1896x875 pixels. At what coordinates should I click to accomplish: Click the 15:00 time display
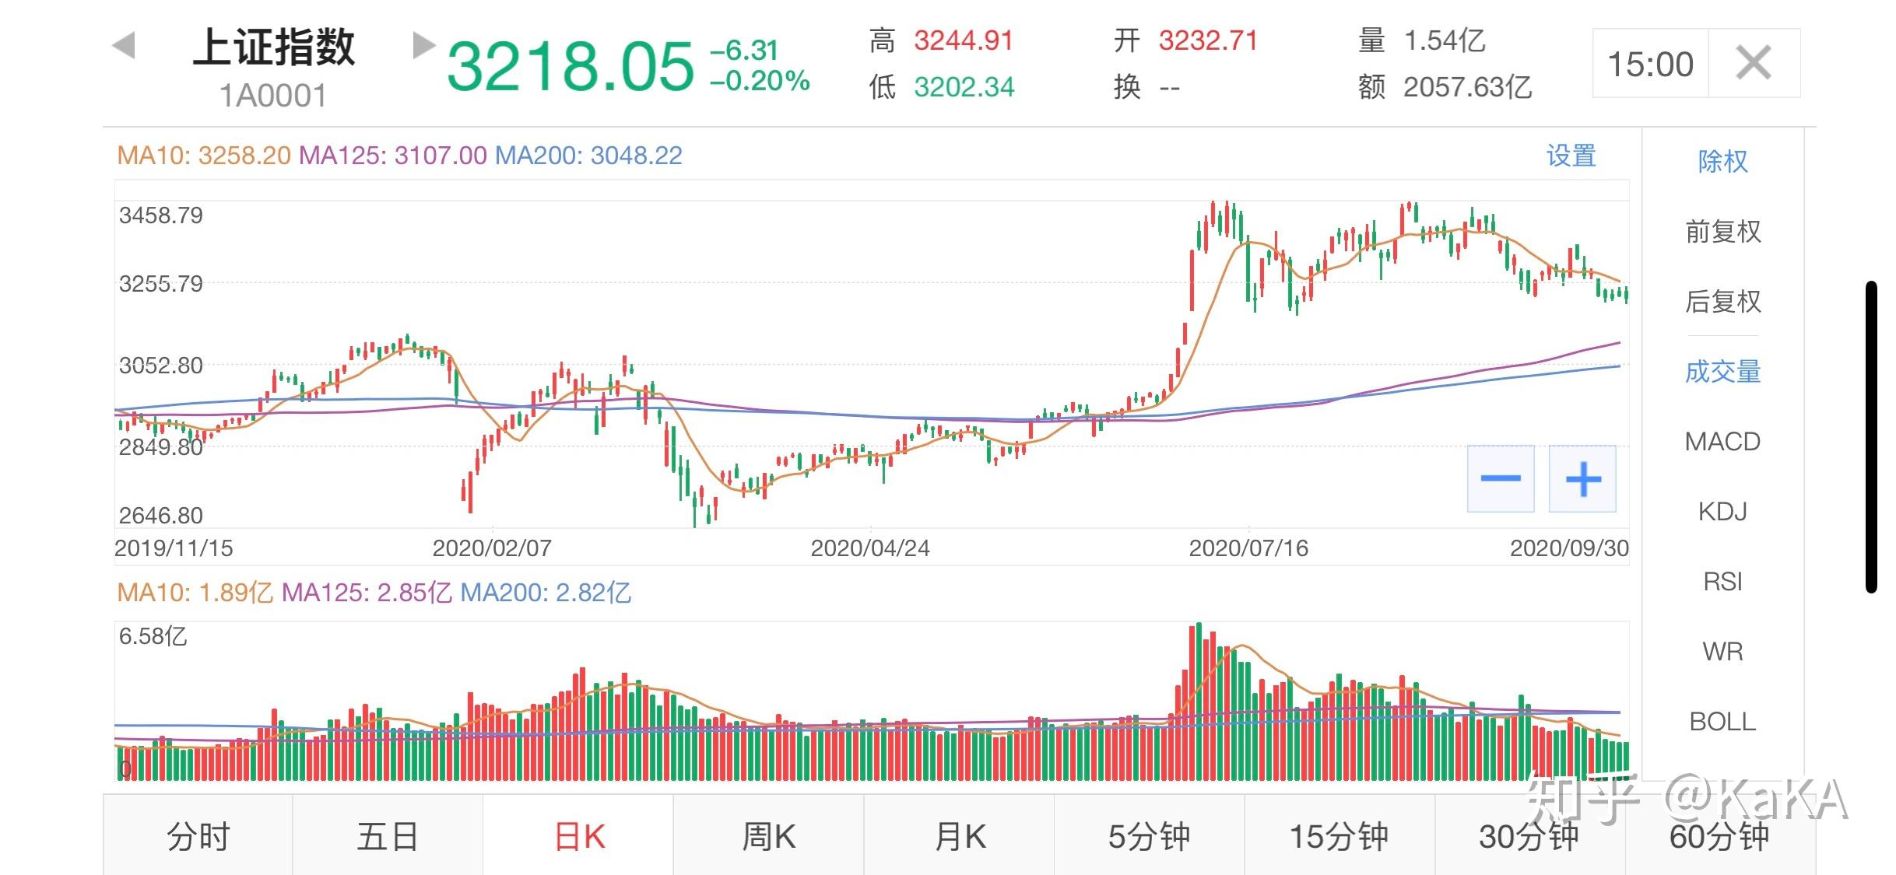(1650, 64)
